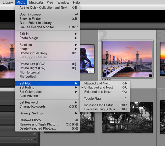This screenshot has width=165, height=146.
Task: Select Open in Loupe
Action: (x=47, y=14)
